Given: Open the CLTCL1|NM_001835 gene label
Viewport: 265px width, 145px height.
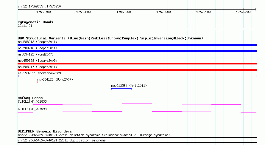Looking at the screenshot, I should pyautogui.click(x=32, y=102).
